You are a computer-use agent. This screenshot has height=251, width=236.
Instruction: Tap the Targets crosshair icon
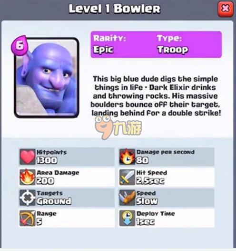click(28, 198)
